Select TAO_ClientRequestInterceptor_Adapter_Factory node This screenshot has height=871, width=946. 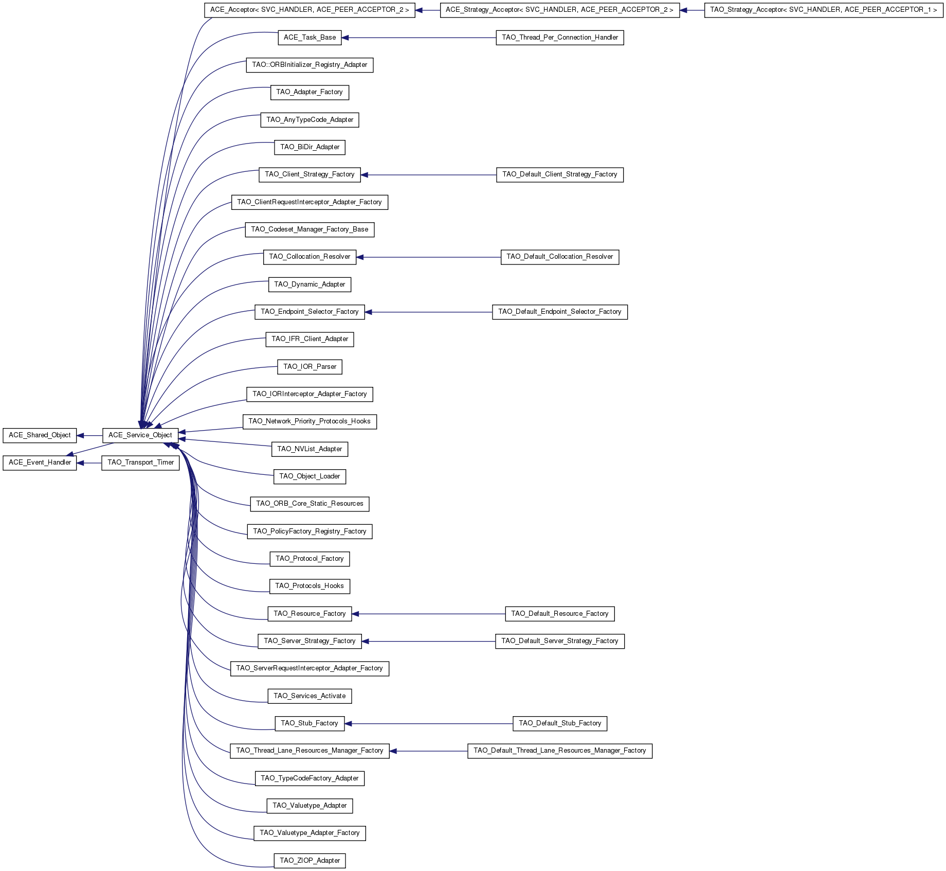tap(310, 202)
